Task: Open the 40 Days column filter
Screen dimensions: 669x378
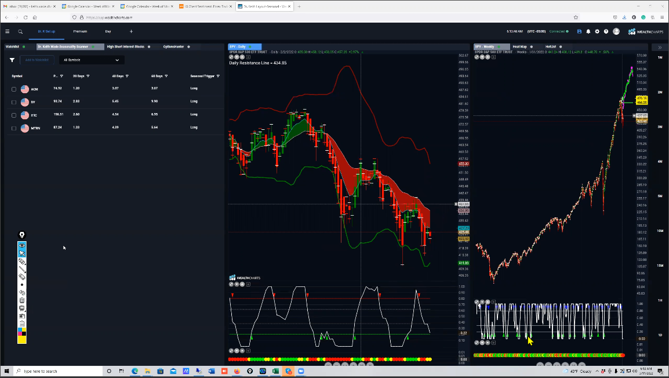Action: pos(127,77)
